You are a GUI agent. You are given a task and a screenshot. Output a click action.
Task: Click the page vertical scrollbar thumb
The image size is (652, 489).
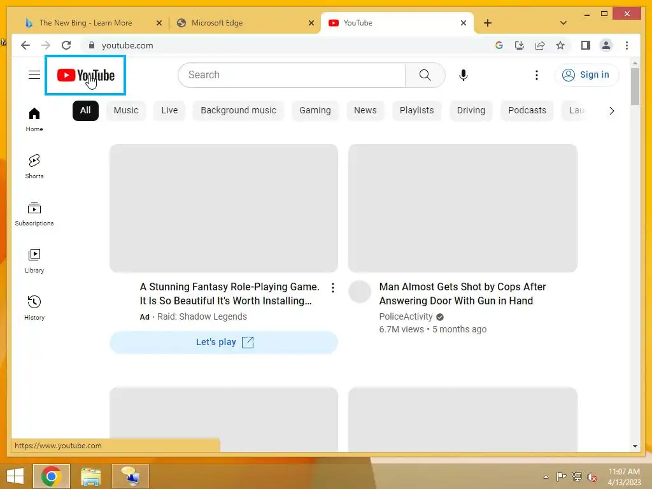(635, 87)
